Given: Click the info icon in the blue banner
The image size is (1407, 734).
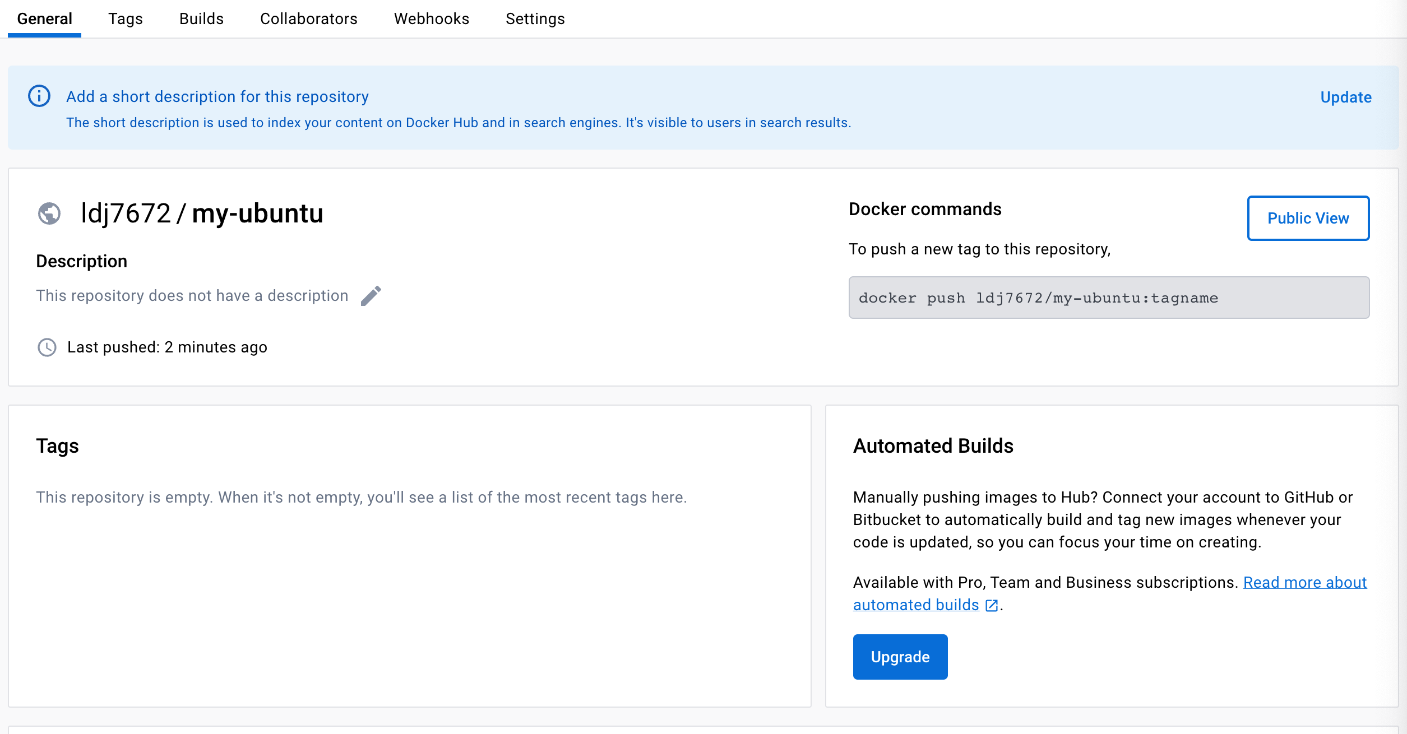Looking at the screenshot, I should tap(39, 96).
